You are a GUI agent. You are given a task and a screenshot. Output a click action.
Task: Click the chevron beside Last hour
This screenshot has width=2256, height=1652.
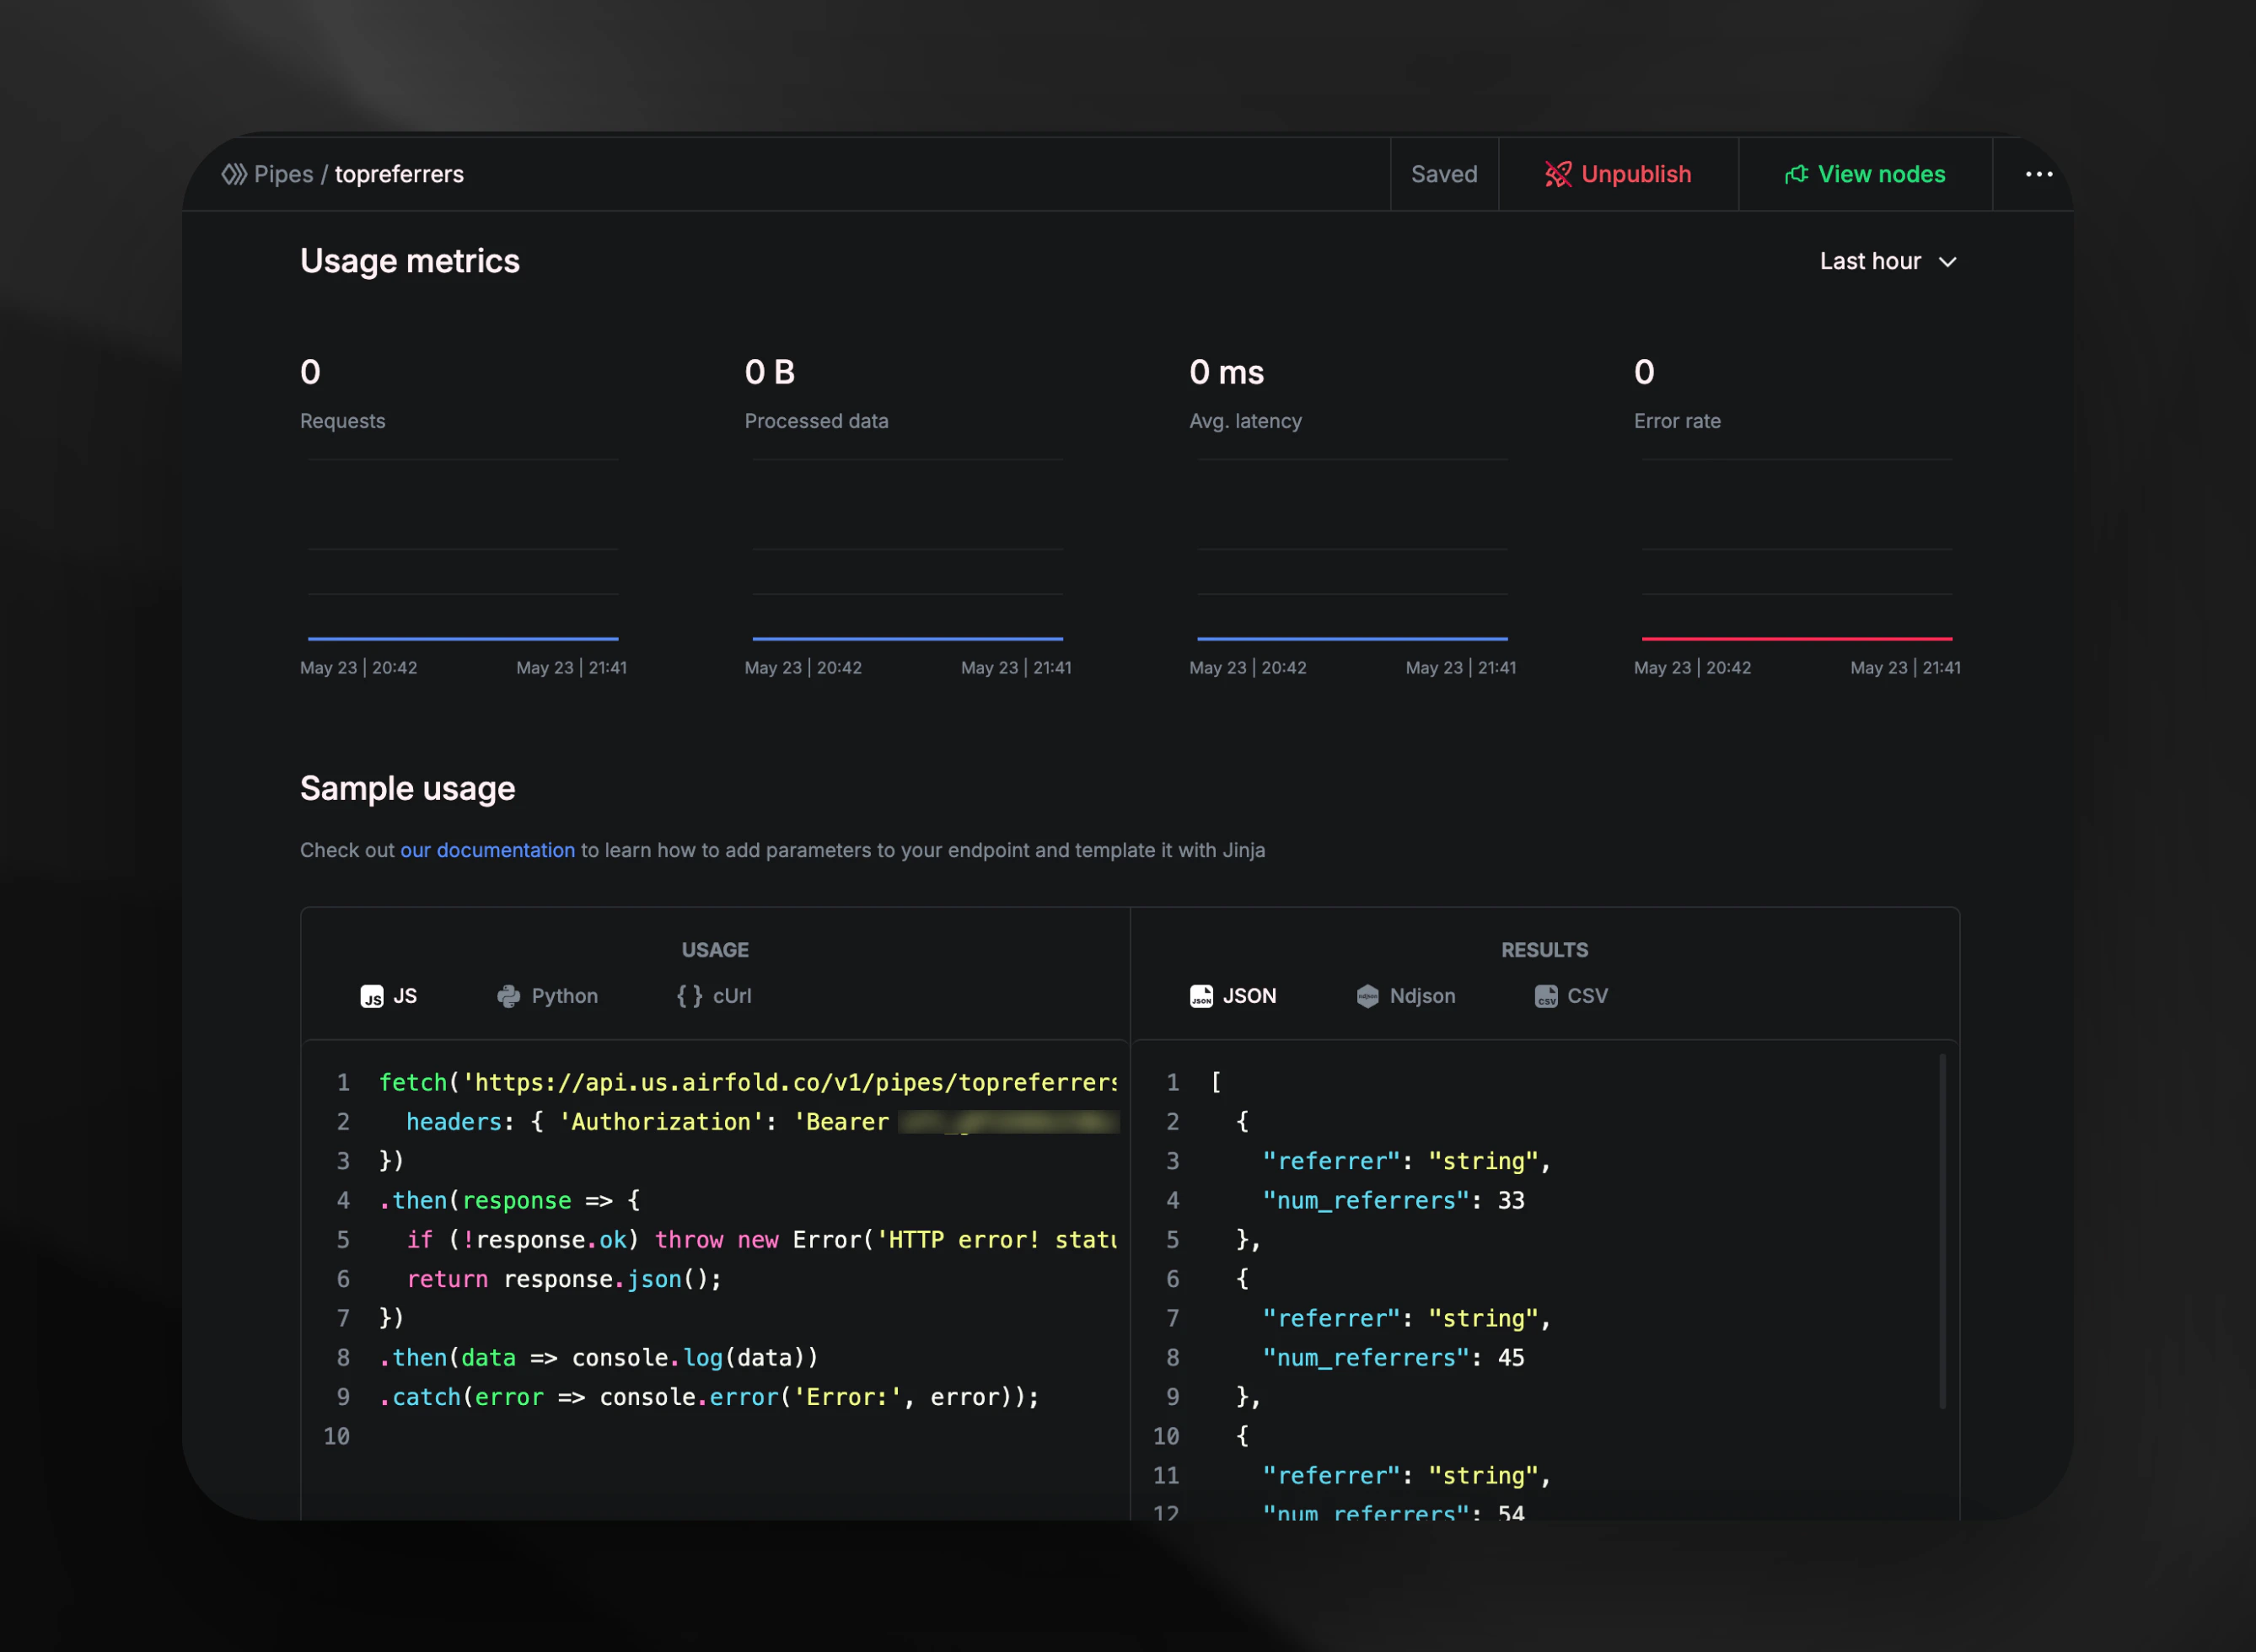tap(1947, 262)
